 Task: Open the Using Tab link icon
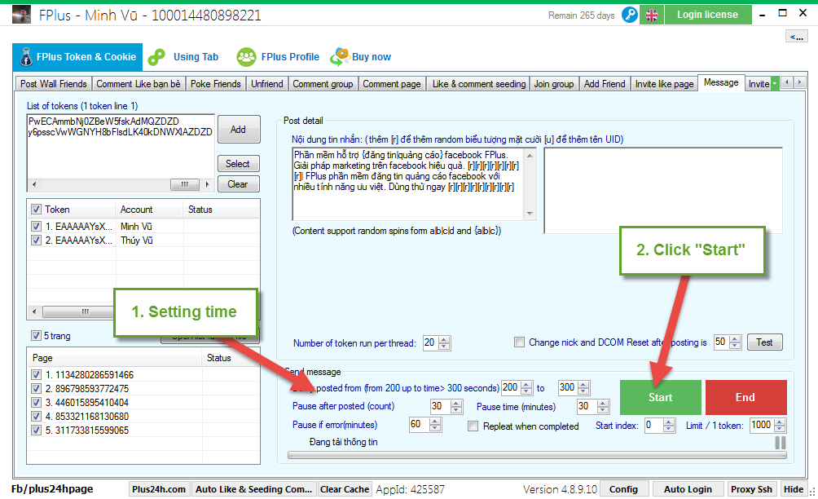pos(157,57)
